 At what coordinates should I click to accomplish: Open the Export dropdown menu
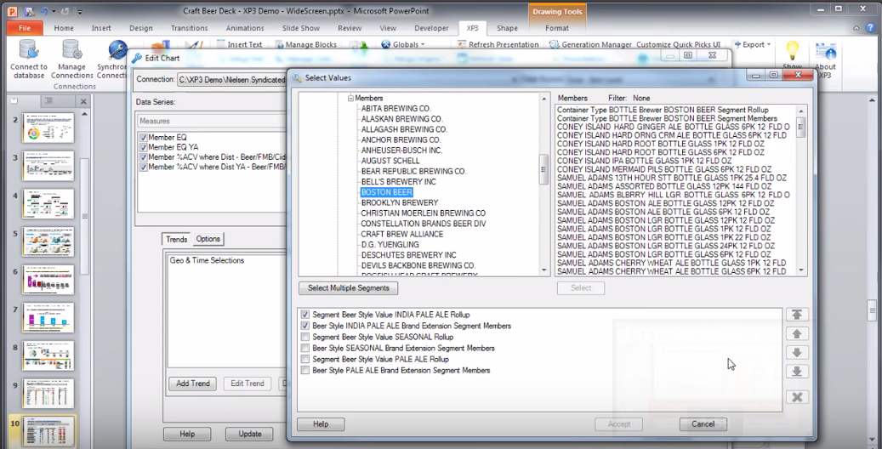point(752,44)
